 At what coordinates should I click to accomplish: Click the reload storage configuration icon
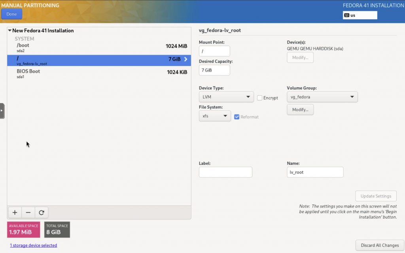click(42, 213)
